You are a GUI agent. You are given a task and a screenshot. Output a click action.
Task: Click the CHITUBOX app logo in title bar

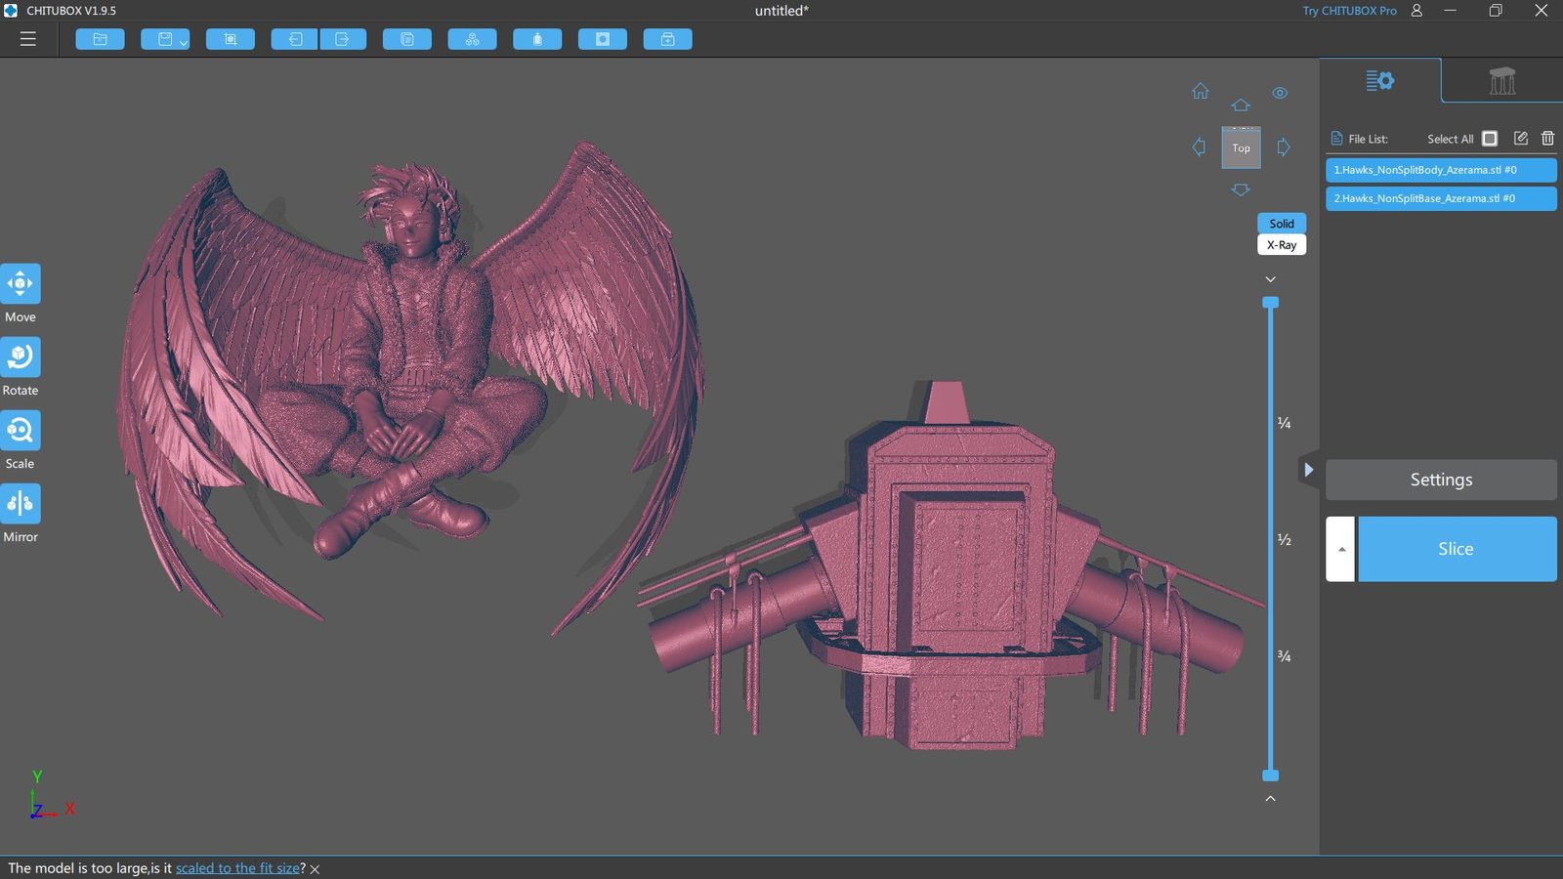(11, 11)
